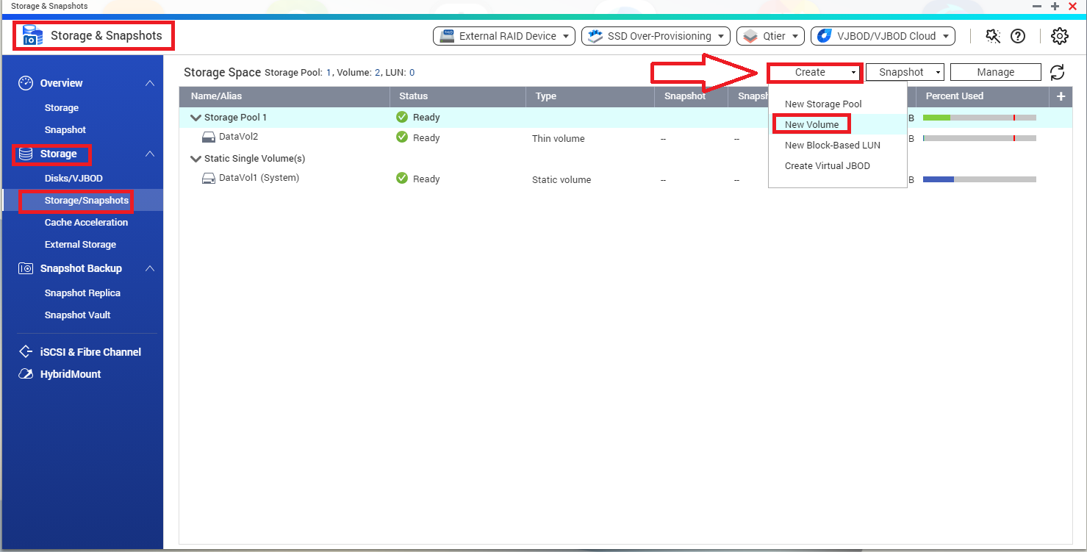
Task: Sort by Name/Alias column header
Action: click(x=284, y=96)
